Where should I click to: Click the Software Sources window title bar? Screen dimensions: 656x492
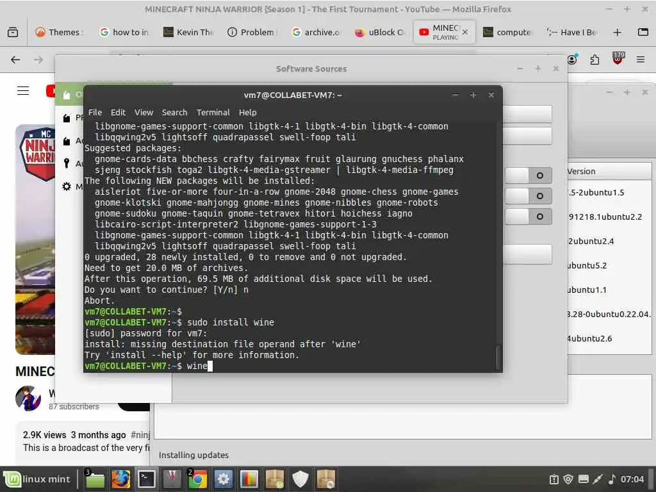(x=311, y=69)
